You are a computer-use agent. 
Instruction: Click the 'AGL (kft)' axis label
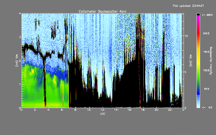191,60
